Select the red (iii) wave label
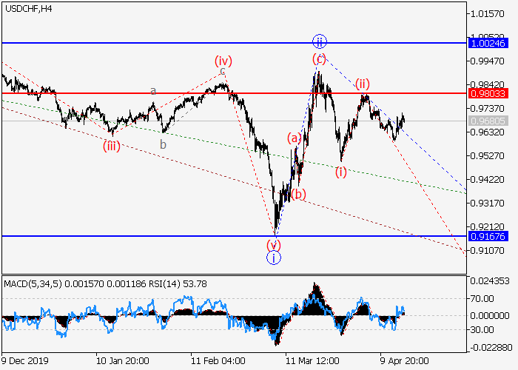 pyautogui.click(x=112, y=146)
